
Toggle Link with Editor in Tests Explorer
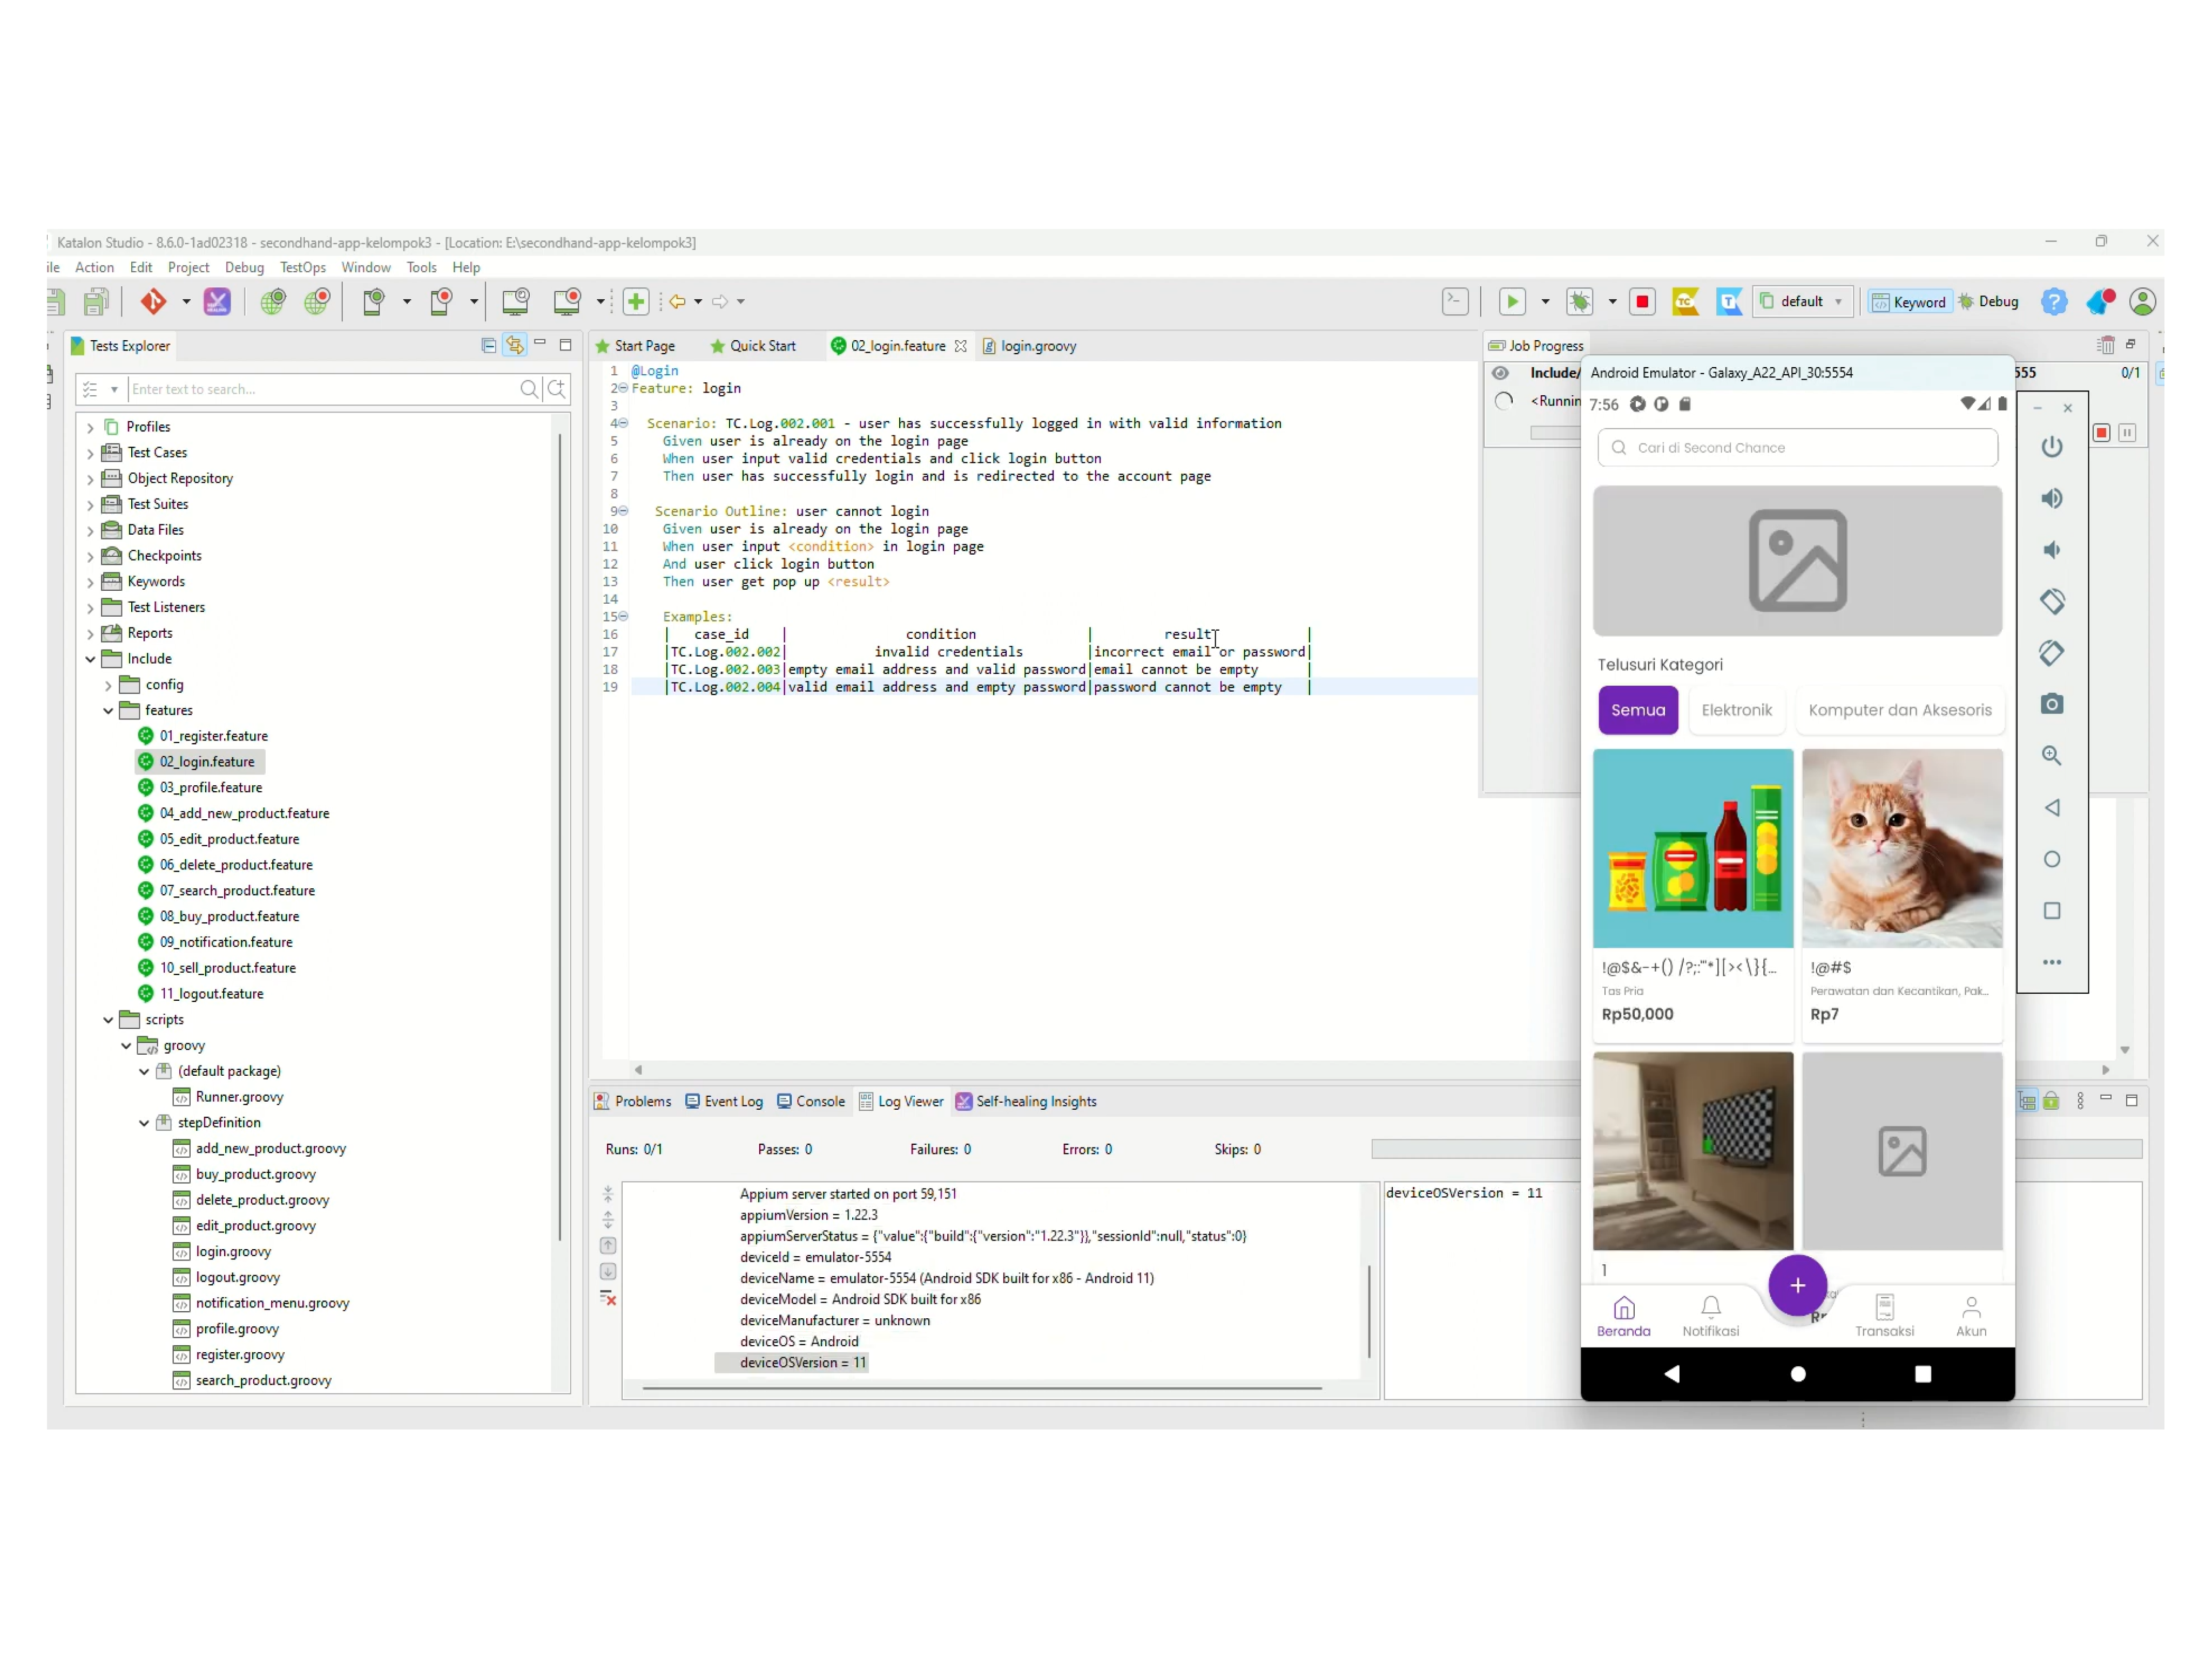[514, 345]
